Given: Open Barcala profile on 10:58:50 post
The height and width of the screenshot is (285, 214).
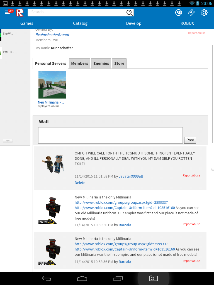Looking at the screenshot, I should coord(125,225).
